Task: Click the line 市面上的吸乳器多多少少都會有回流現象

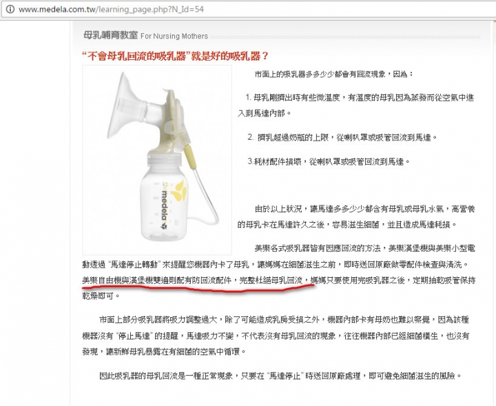Action: tap(334, 74)
